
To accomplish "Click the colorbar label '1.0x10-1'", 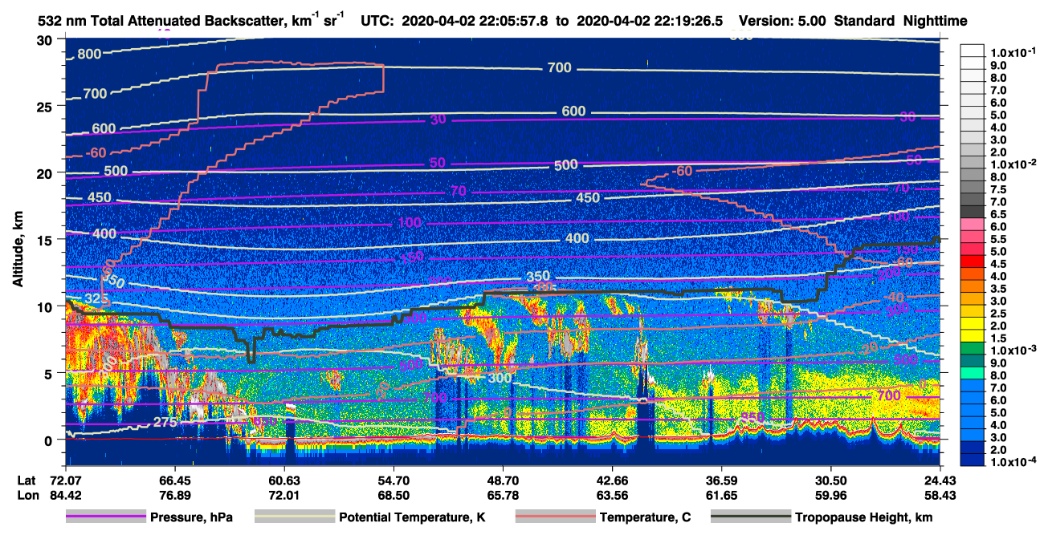I will tap(1012, 52).
